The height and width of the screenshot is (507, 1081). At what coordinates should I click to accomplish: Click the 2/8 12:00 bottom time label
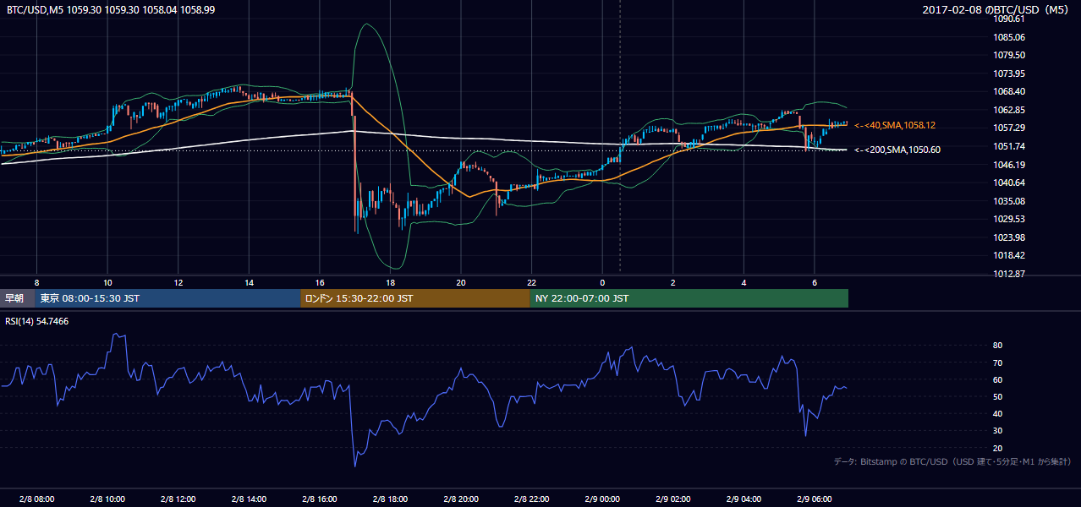[178, 499]
